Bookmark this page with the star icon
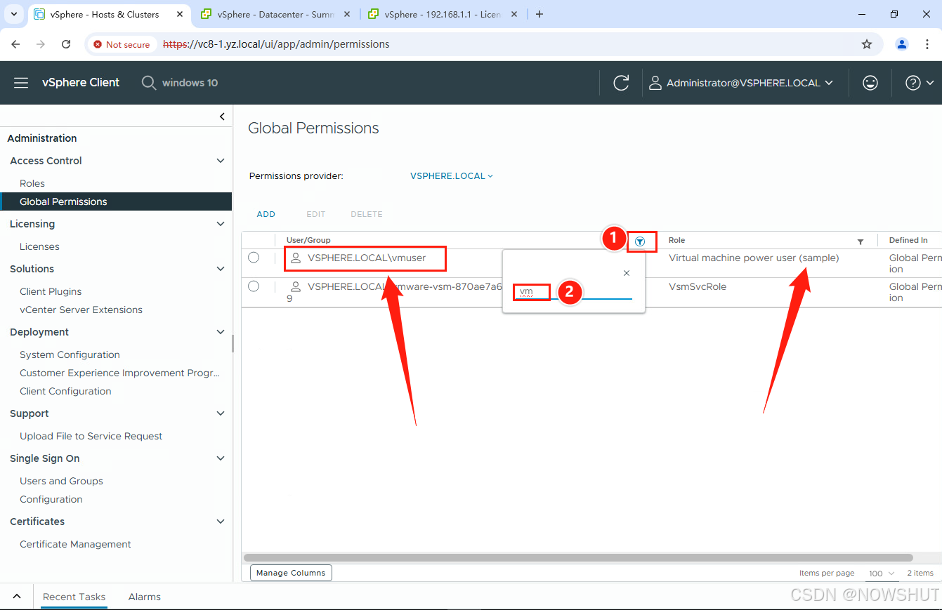Screen dimensions: 942x610 coord(867,44)
